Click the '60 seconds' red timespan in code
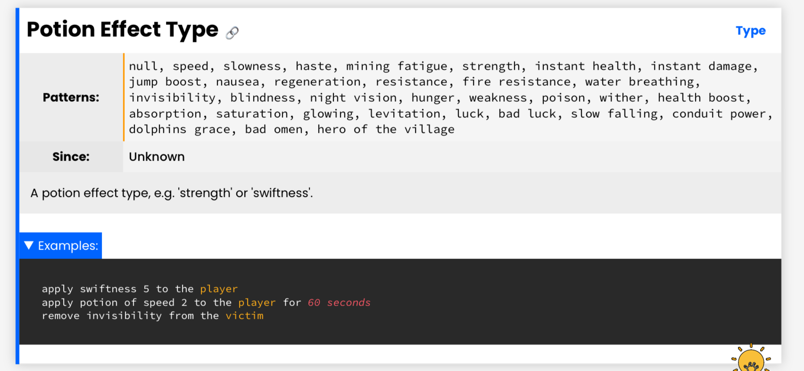Screen dimensions: 804x371 coord(339,302)
